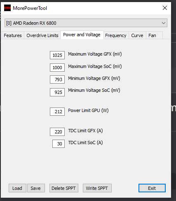Viewport: 176px width, 201px height.
Task: Open the AMD Radeon RX 6800 GPU dropdown
Action: 86,23
